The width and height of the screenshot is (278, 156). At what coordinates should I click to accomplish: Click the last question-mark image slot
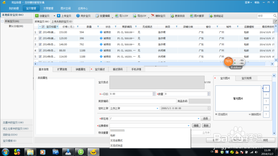[x=266, y=114]
